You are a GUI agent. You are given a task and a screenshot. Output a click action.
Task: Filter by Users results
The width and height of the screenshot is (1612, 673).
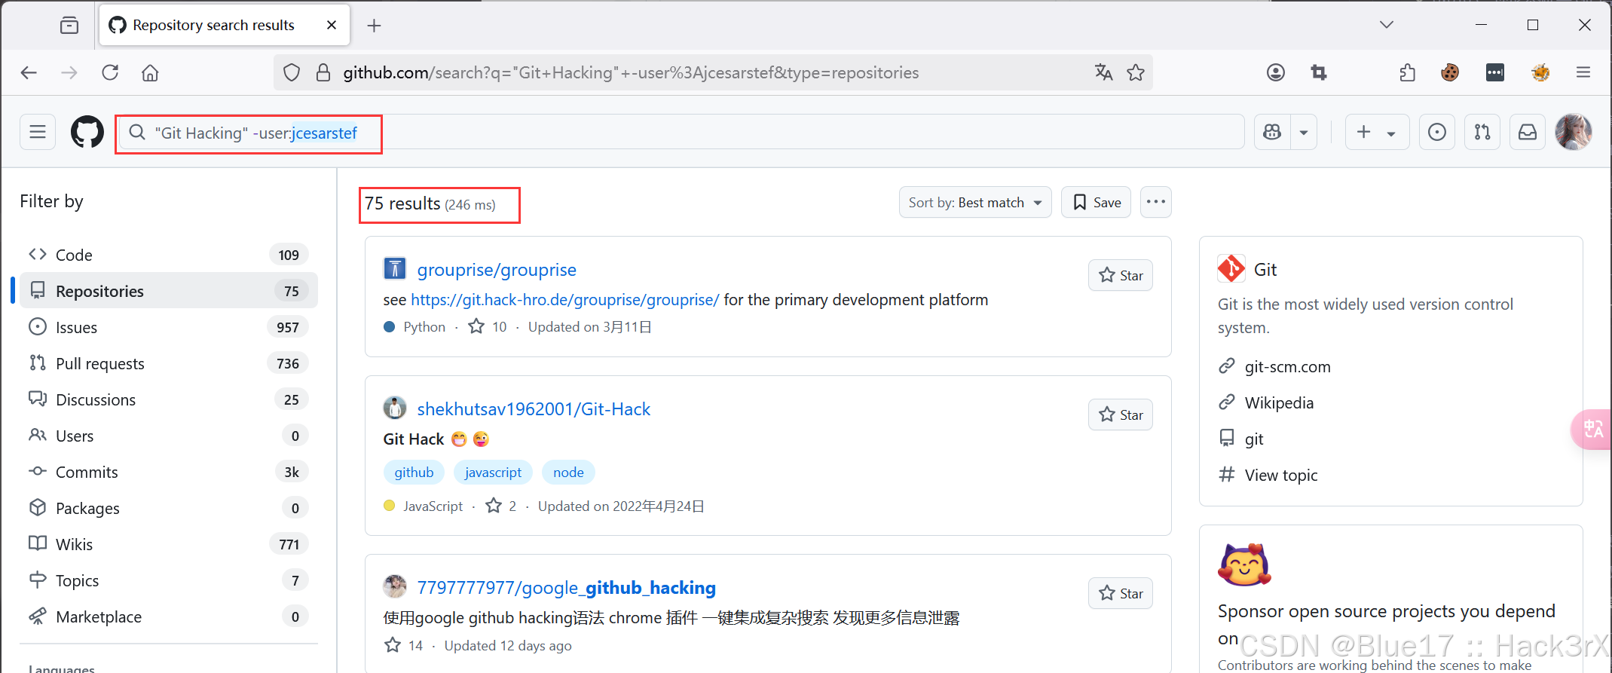point(169,436)
